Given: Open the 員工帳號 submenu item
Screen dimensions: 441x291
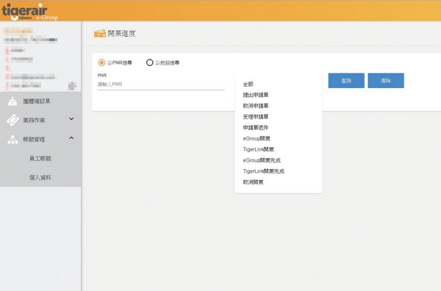Looking at the screenshot, I should pyautogui.click(x=40, y=159).
